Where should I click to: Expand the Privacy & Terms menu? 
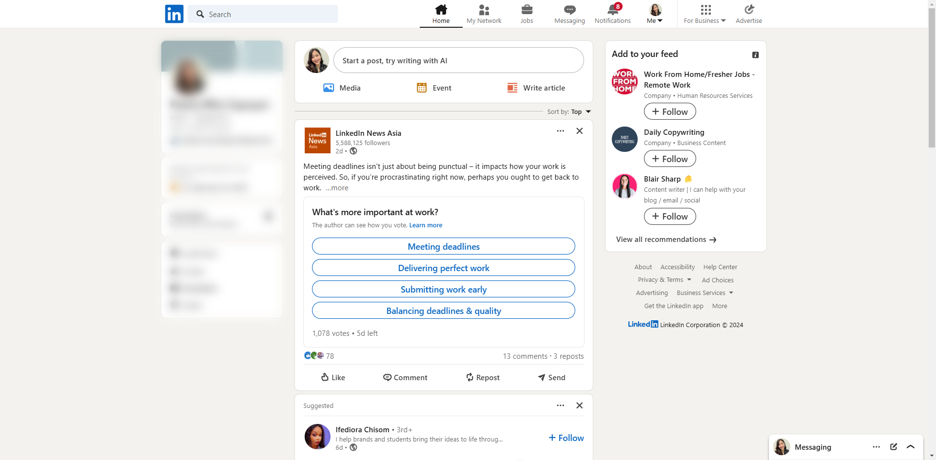pyautogui.click(x=664, y=280)
